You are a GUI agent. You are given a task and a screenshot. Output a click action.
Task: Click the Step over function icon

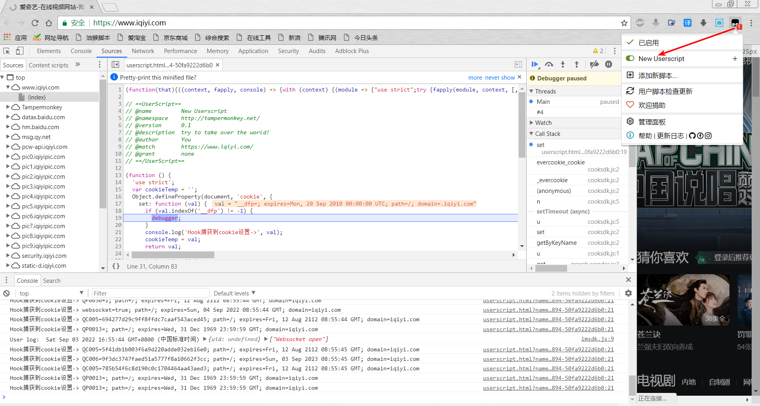[549, 65]
